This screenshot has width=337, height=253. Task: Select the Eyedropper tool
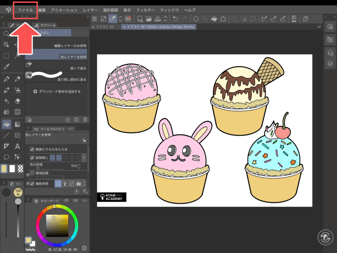point(6,67)
